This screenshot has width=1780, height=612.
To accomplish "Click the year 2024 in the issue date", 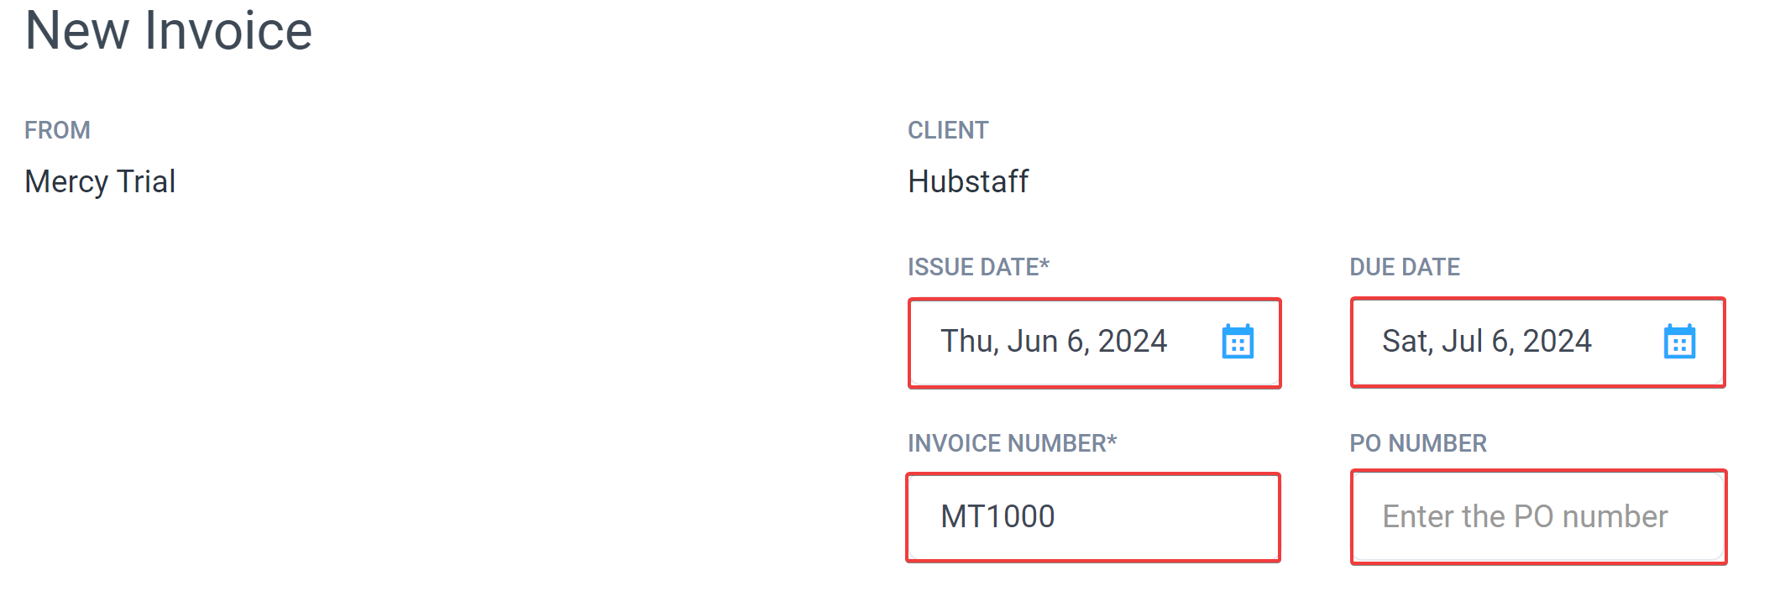I will [x=1133, y=341].
